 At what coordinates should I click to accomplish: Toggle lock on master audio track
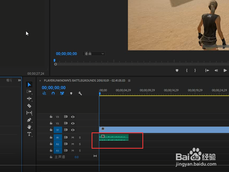point(51,157)
